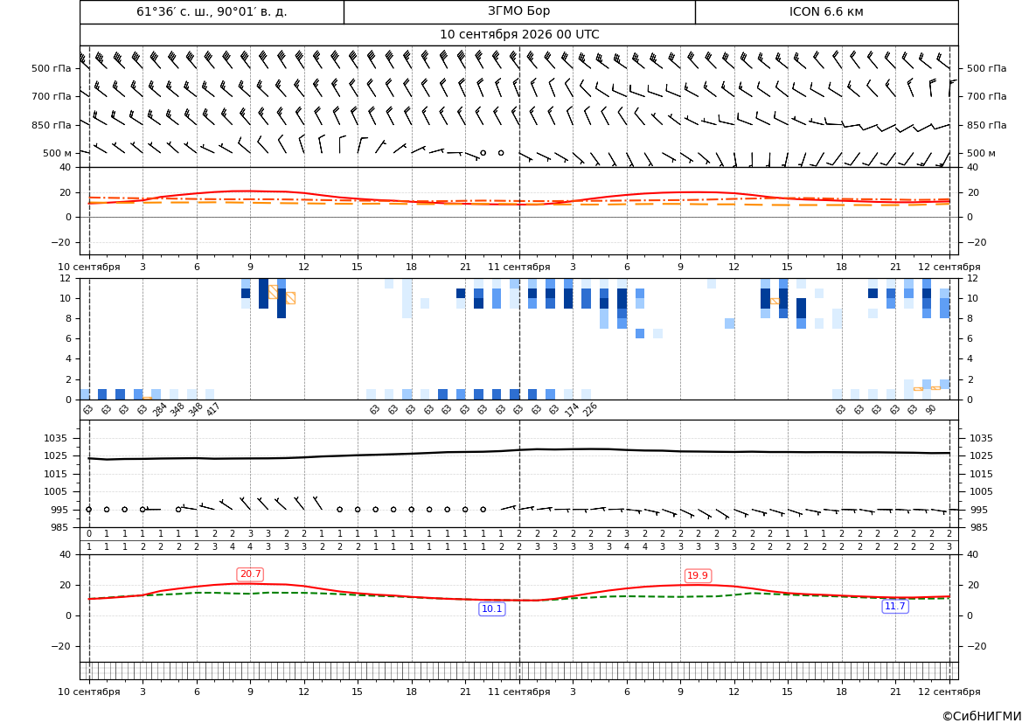Click the red 19.9 maximum temperature label

[x=698, y=575]
